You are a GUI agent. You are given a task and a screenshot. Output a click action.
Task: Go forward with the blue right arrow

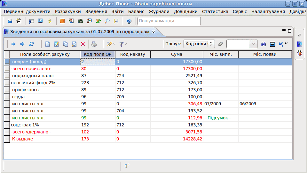tap(22, 44)
